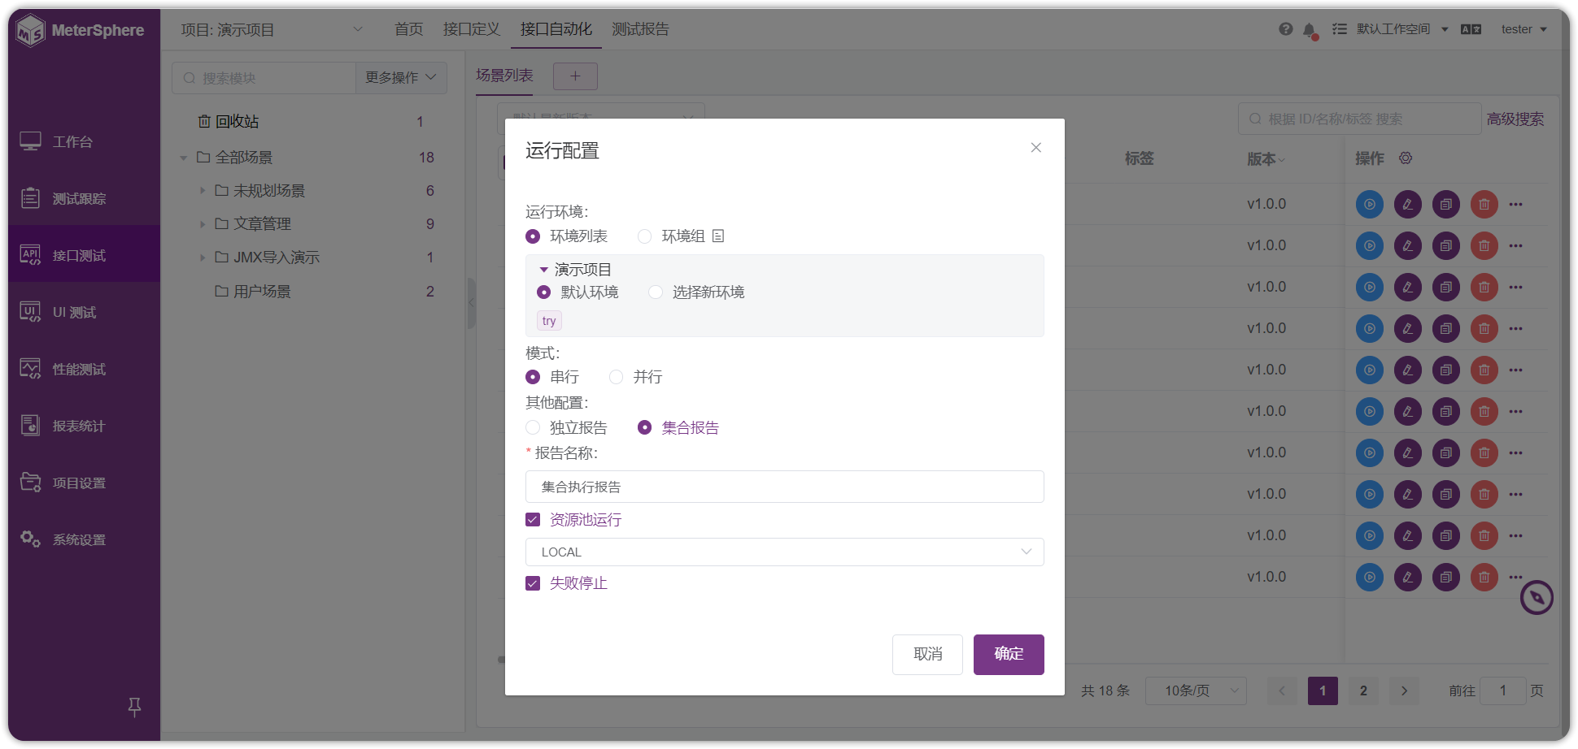
Task: Open the 更多操作 dropdown
Action: click(x=401, y=78)
